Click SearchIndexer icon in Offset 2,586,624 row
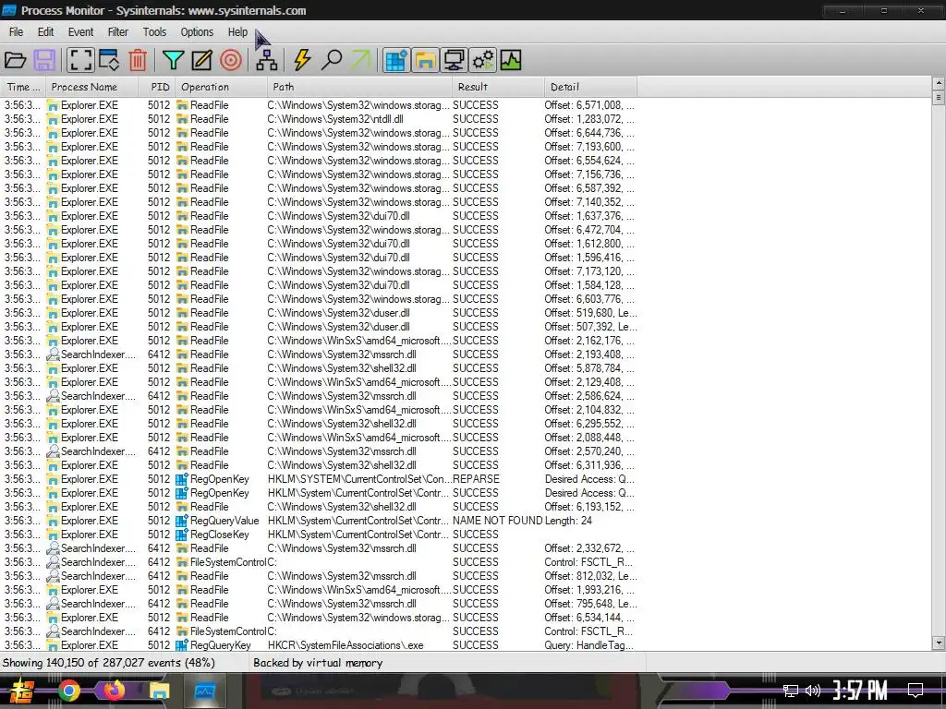 53,396
